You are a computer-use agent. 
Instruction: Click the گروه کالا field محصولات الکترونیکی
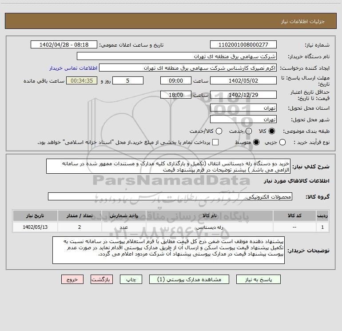point(170,196)
